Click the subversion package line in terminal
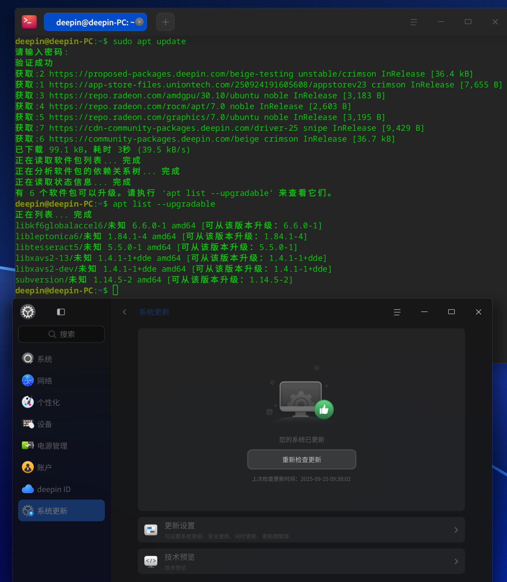The height and width of the screenshot is (582, 507). tap(154, 280)
